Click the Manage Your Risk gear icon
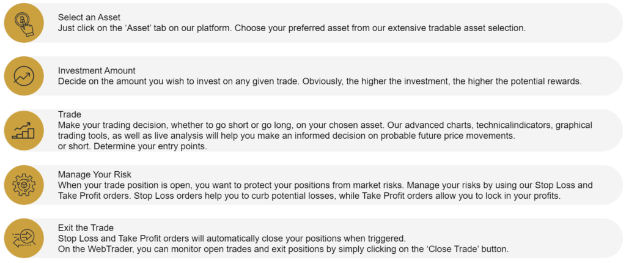The image size is (626, 263). [24, 185]
